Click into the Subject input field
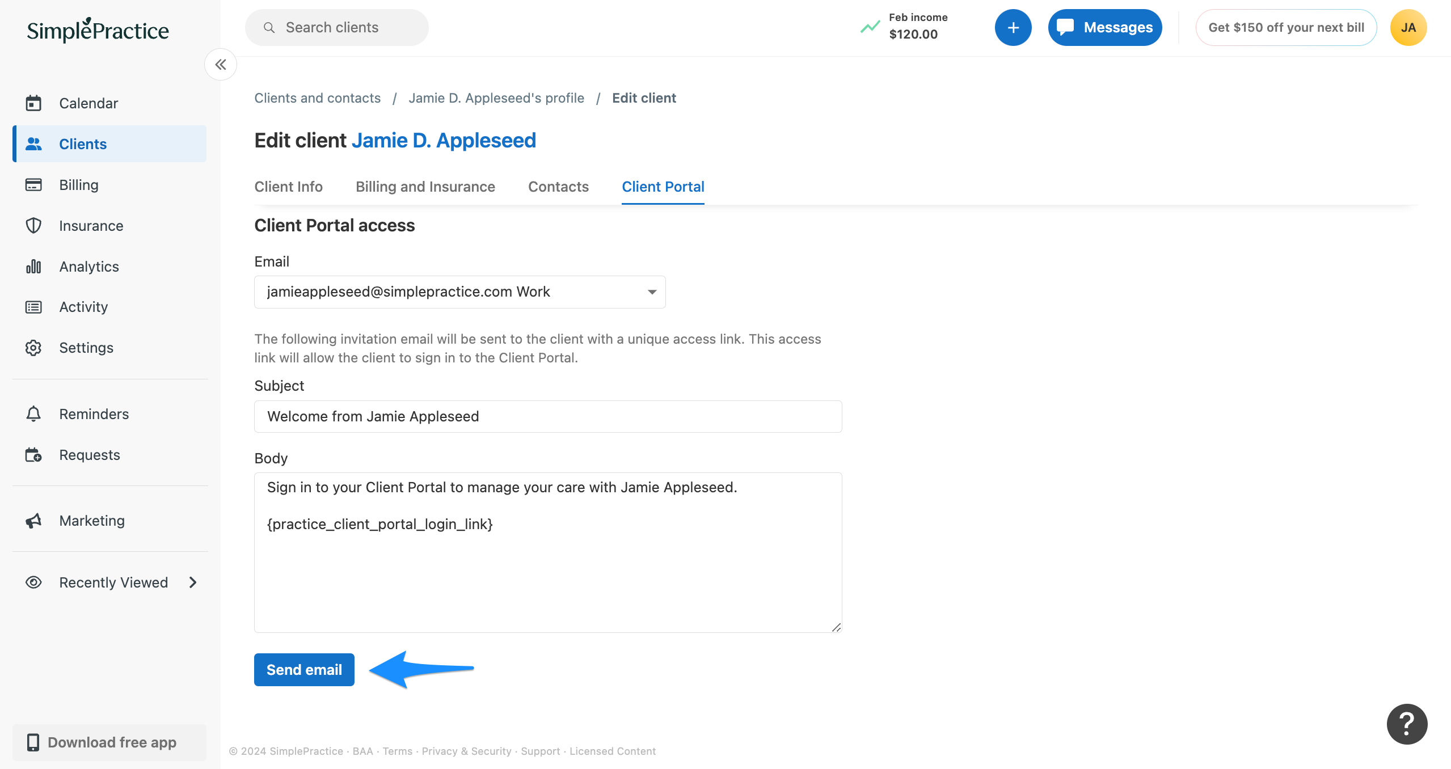 (x=548, y=417)
